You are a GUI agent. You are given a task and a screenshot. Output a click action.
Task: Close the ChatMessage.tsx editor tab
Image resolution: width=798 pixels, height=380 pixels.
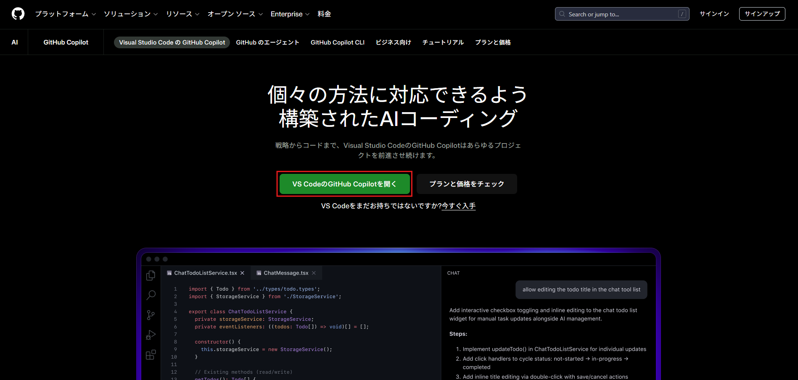pyautogui.click(x=314, y=273)
